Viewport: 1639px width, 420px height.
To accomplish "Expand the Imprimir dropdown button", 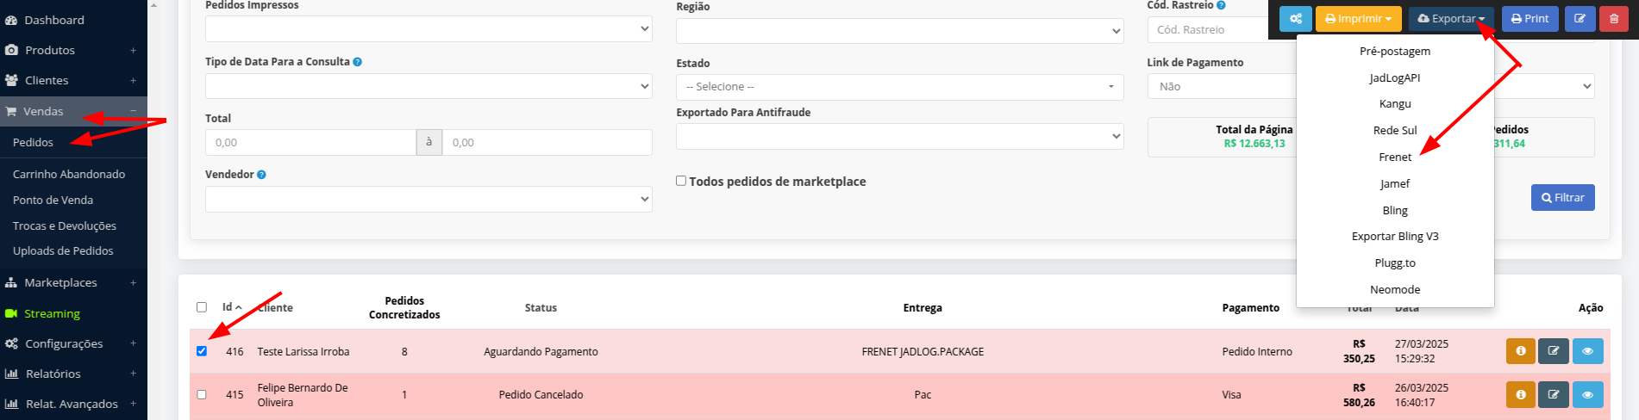I will pyautogui.click(x=1358, y=19).
